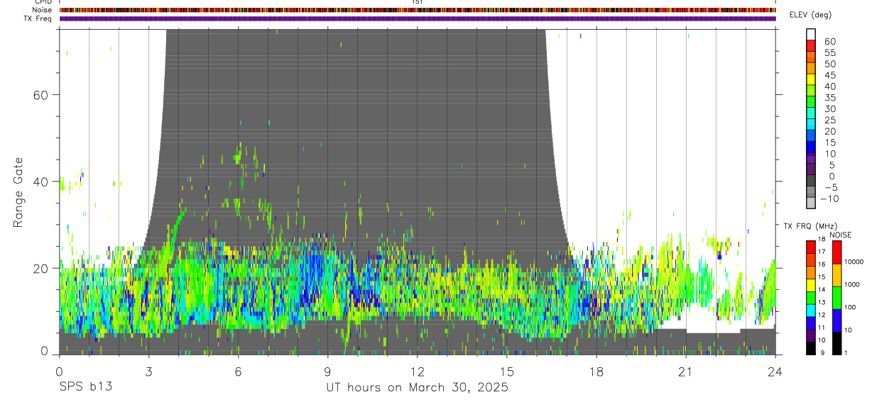This screenshot has height=402, width=872.
Task: Pick the purple 5–10 segment in ELEV colorbar
Action: tap(811, 159)
